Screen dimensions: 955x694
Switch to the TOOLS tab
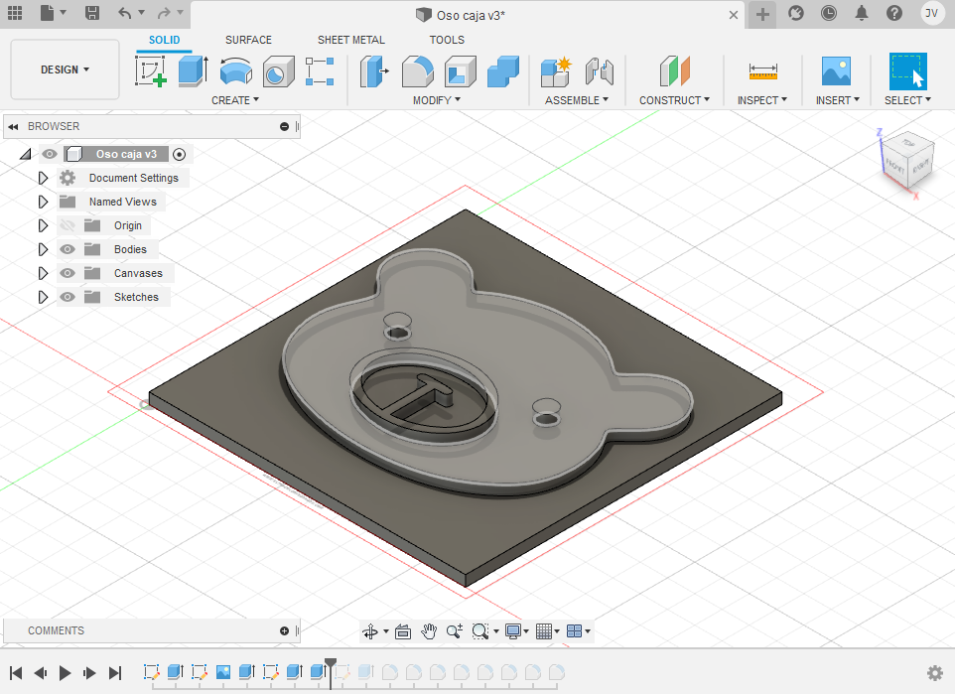coord(447,40)
